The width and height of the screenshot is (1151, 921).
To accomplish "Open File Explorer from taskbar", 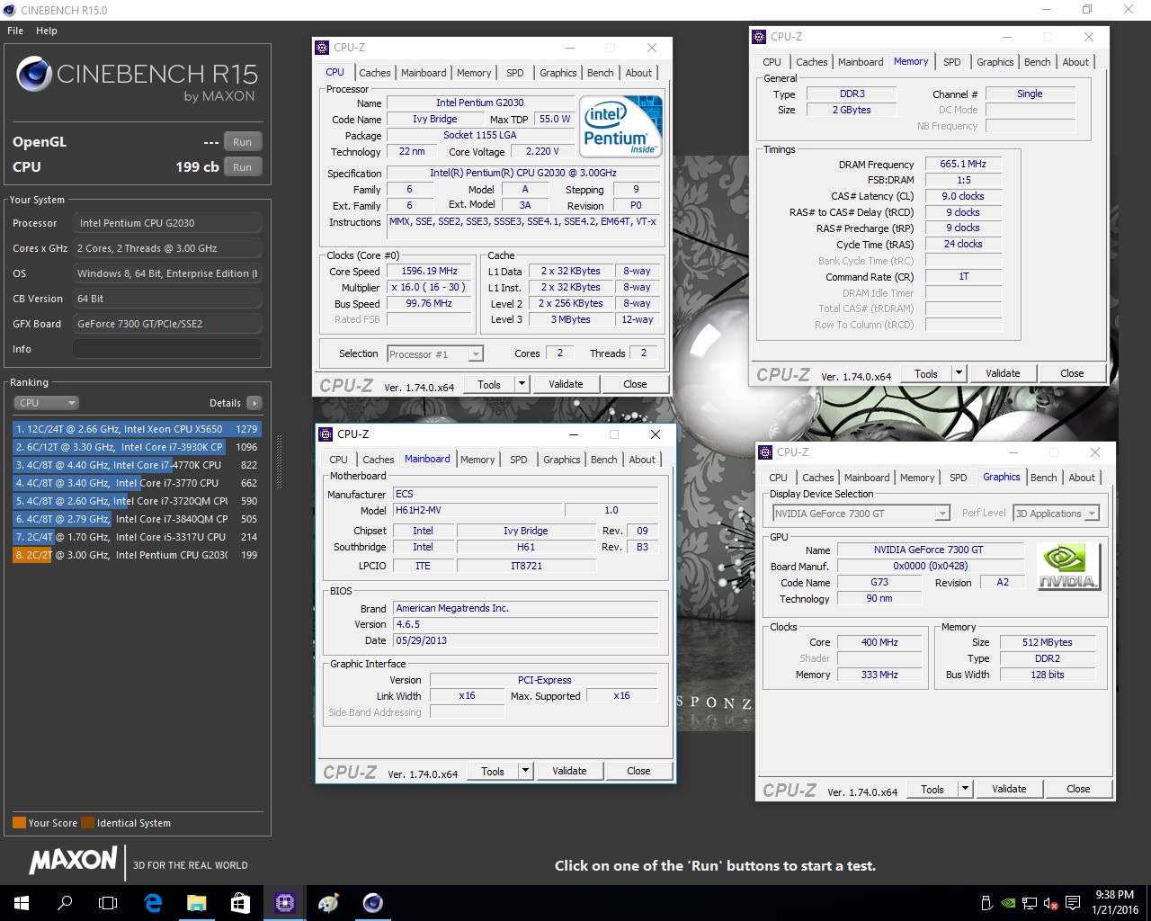I will [197, 903].
